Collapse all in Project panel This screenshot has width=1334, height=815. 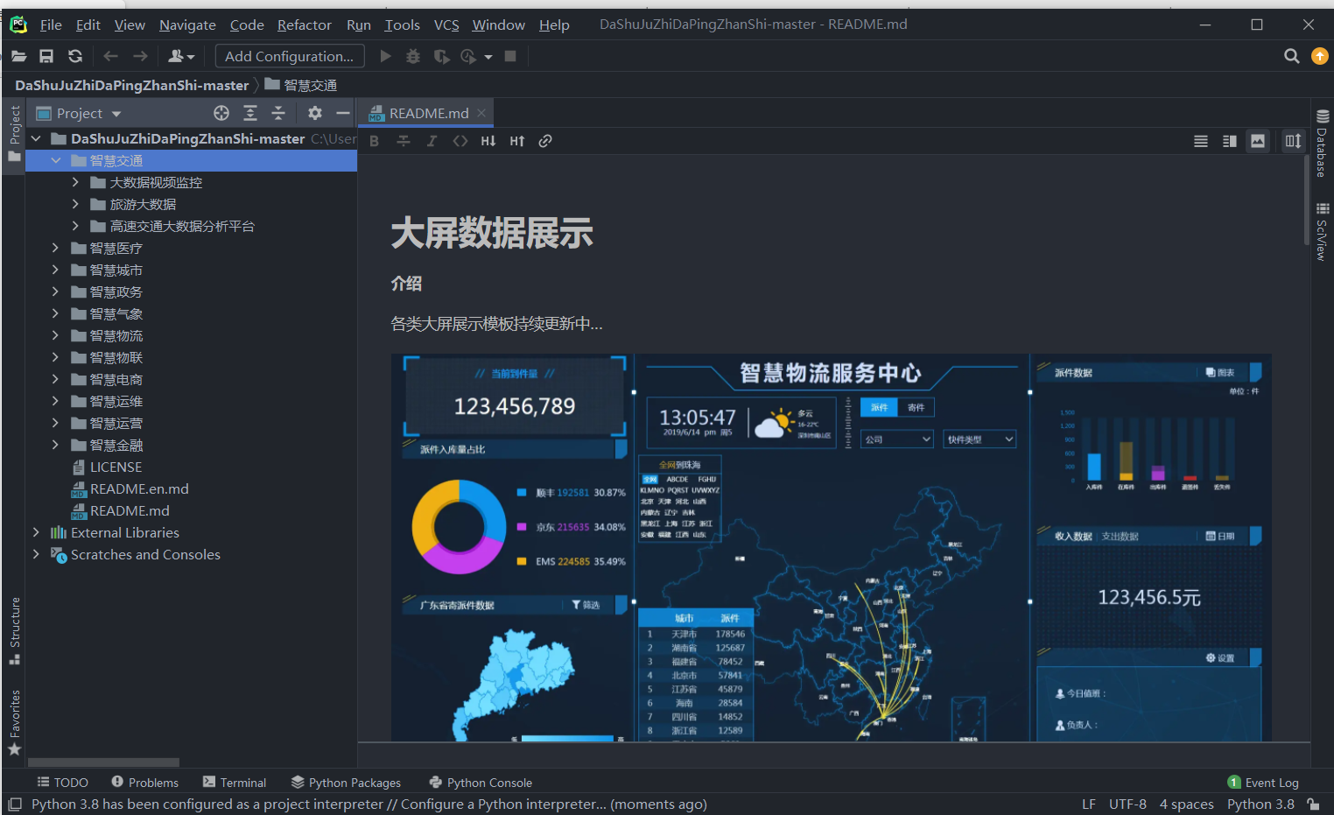pyautogui.click(x=278, y=113)
